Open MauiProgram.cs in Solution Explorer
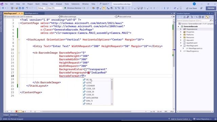Image resolution: width=217 pixels, height=122 pixels. click(192, 51)
